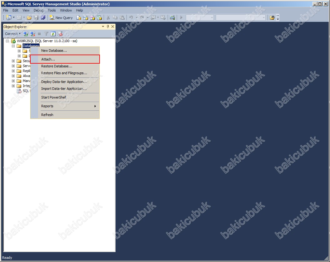The image size is (330, 262).
Task: Collapse the W08R2SQL server node
Action: point(7,41)
